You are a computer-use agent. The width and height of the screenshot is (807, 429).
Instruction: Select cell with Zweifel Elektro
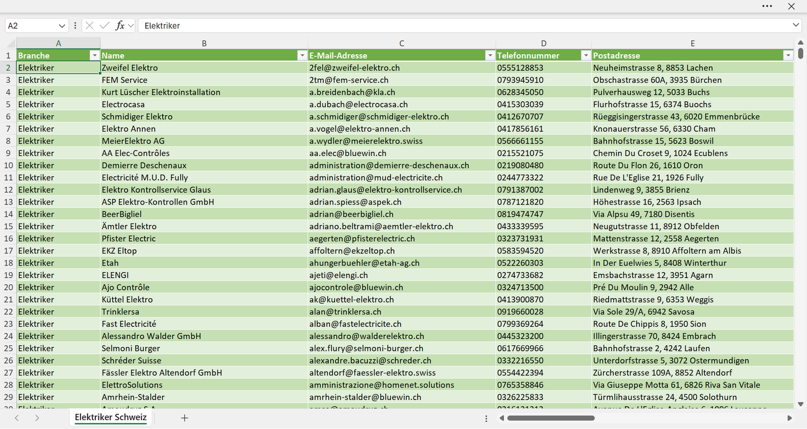pos(204,68)
